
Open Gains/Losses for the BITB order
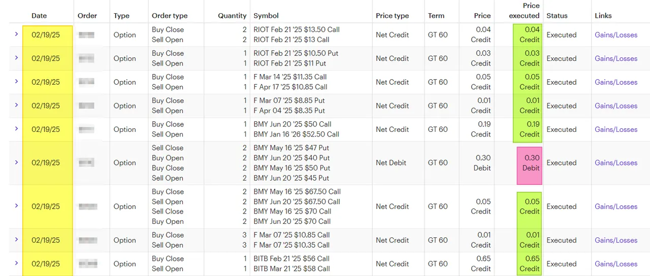click(x=615, y=264)
